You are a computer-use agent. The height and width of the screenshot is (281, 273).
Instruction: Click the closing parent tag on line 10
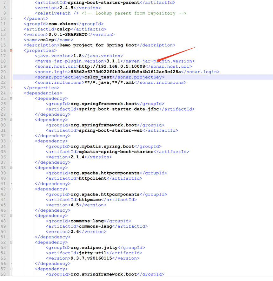[x=36, y=19]
